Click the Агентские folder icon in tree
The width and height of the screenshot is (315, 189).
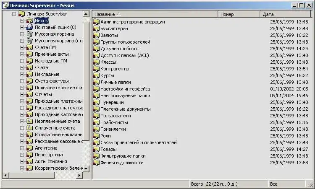click(x=30, y=148)
